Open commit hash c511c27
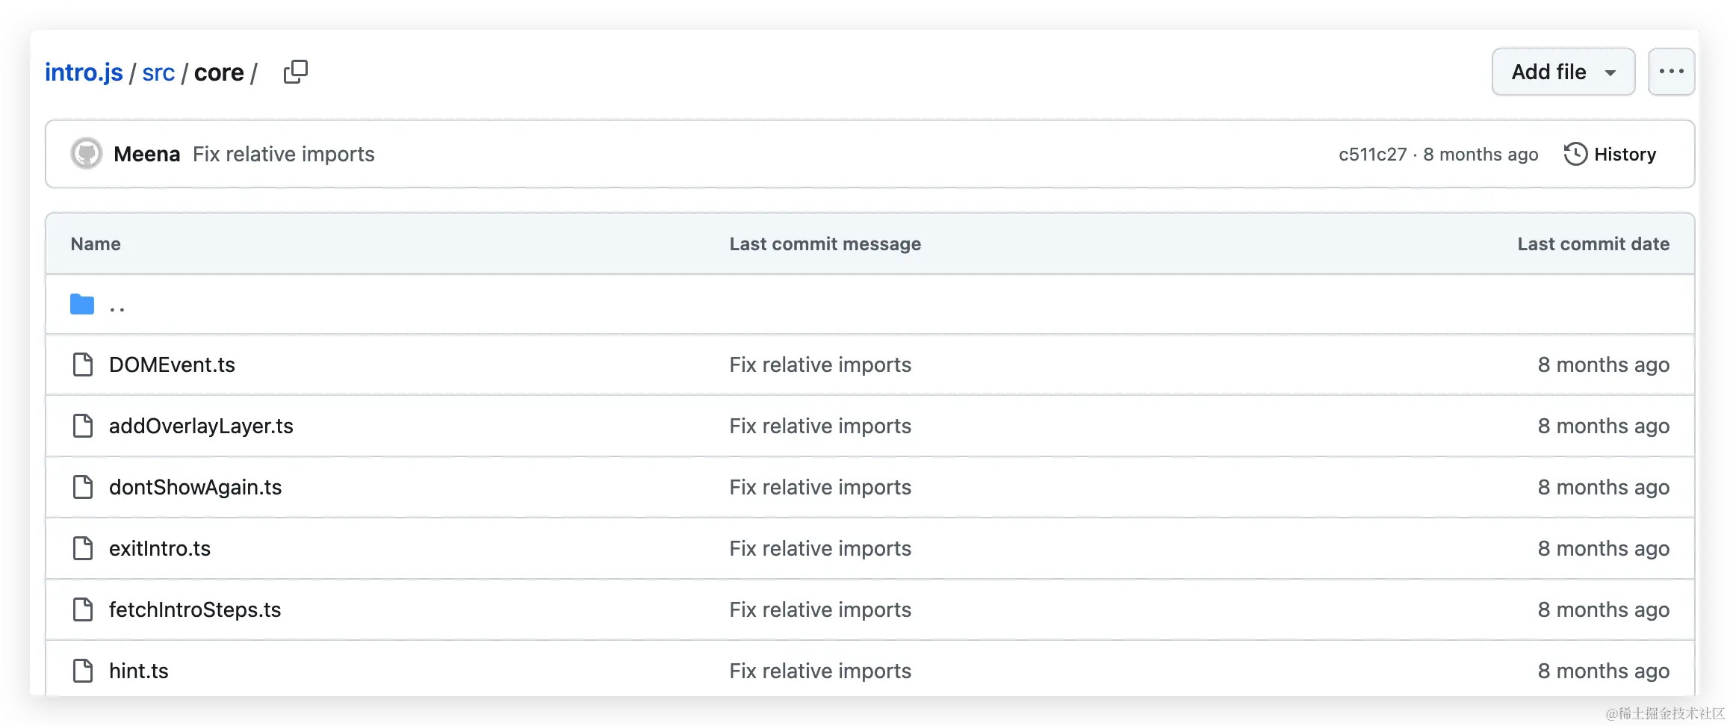This screenshot has height=726, width=1730. [1372, 154]
